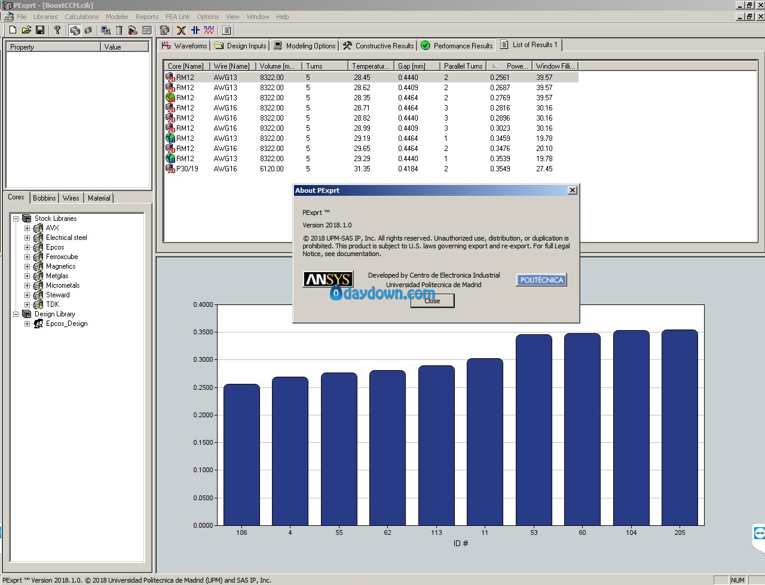Click the Ferroxcube library icon
Image resolution: width=765 pixels, height=585 pixels.
[x=38, y=257]
